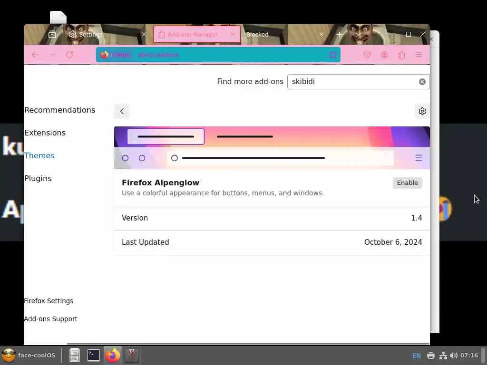Click the October 6, 2024 date
Screen dimensions: 487x365
point(393,242)
